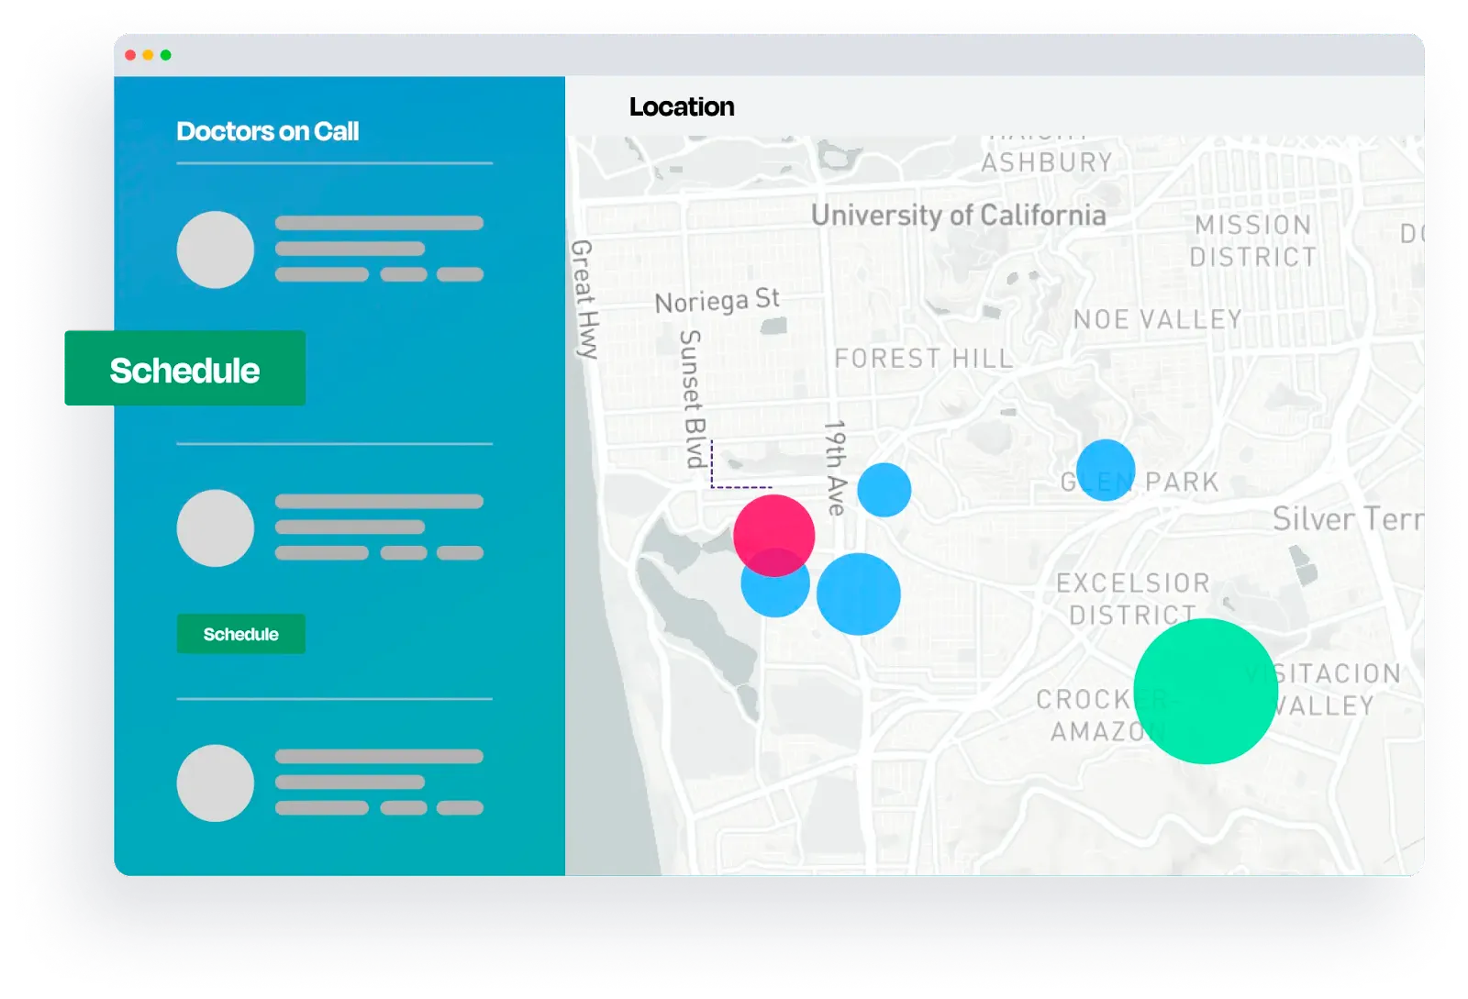1468x999 pixels.
Task: Click the 'Noriega St' map label
Action: tap(717, 300)
